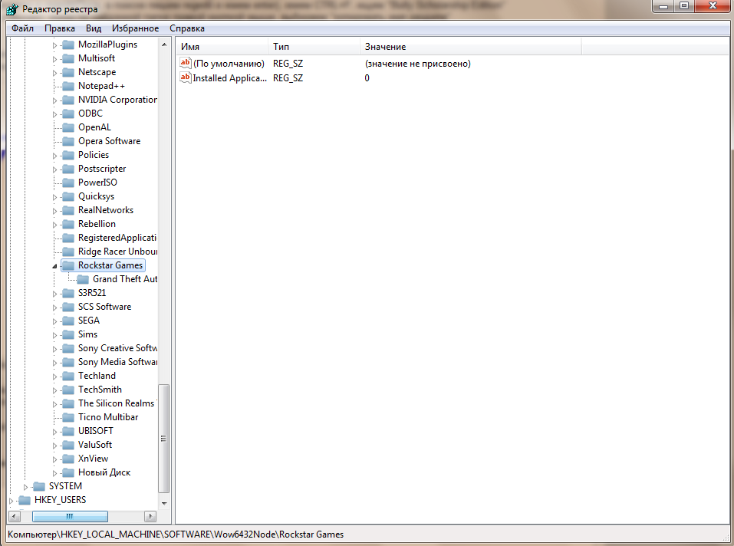
Task: Click the string icon of (По умолчанию) value
Action: click(x=186, y=63)
